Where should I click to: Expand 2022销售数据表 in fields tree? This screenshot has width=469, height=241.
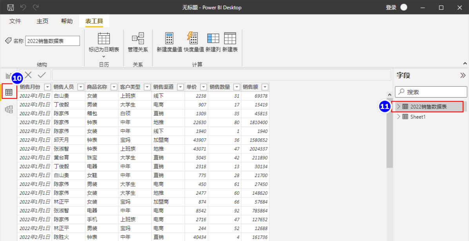tap(398, 107)
